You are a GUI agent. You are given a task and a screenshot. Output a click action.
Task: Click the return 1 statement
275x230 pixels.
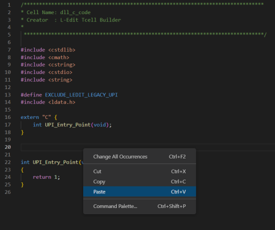(x=46, y=177)
